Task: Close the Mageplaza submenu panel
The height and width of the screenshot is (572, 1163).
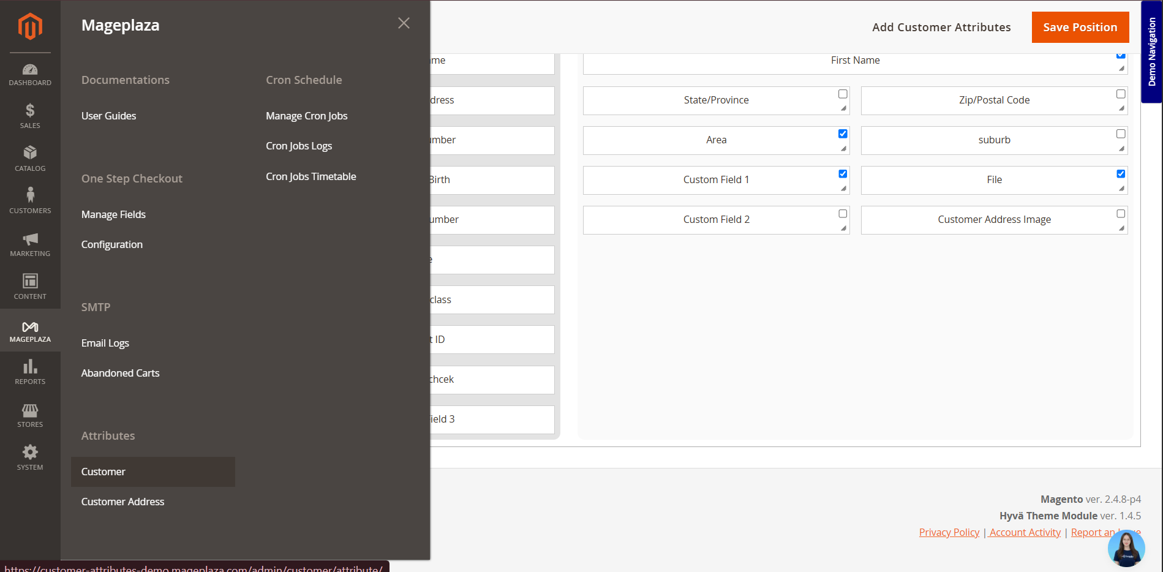Action: pyautogui.click(x=404, y=23)
